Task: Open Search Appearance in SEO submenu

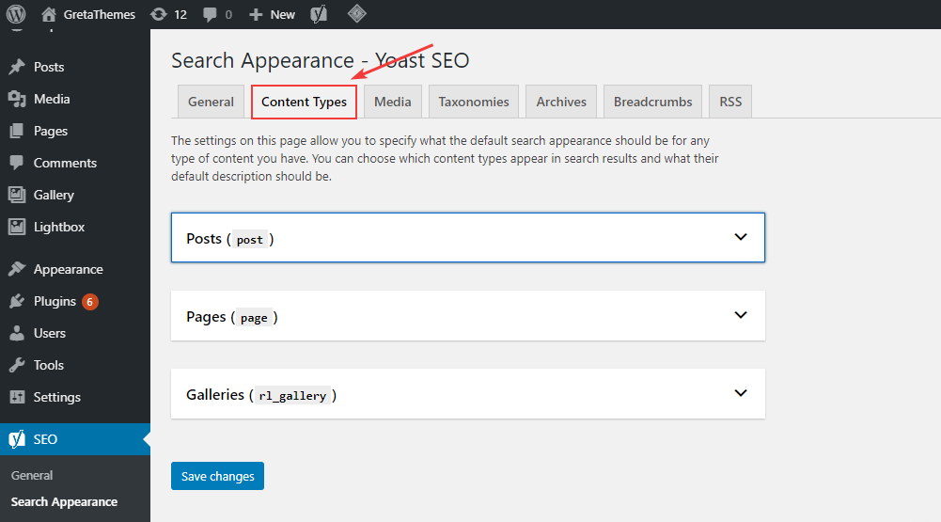Action: [64, 501]
